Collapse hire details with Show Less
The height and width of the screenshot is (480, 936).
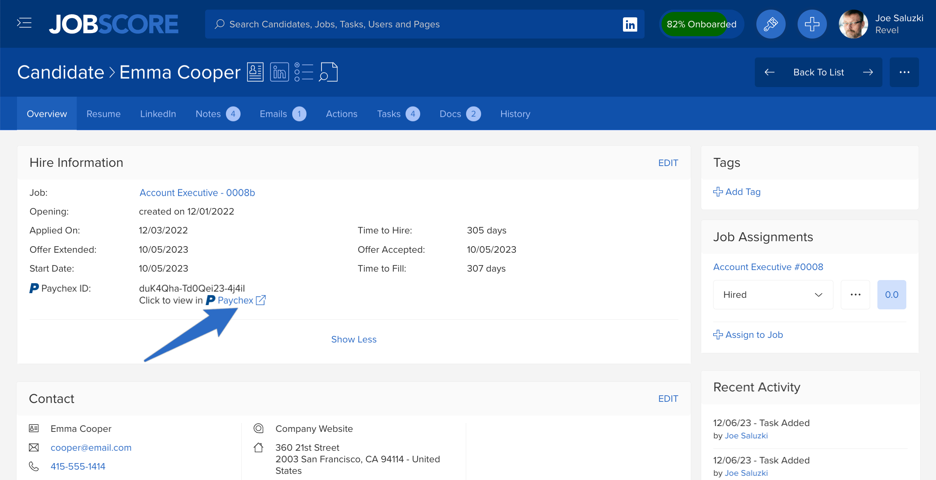[x=354, y=339]
